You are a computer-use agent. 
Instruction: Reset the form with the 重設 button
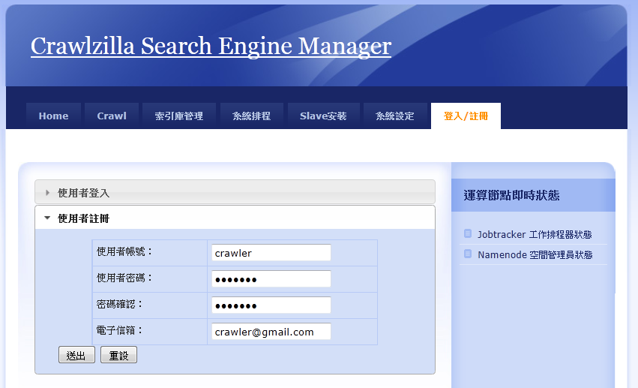118,355
